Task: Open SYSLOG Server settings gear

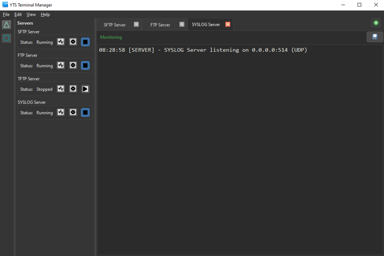Action: pyautogui.click(x=73, y=112)
